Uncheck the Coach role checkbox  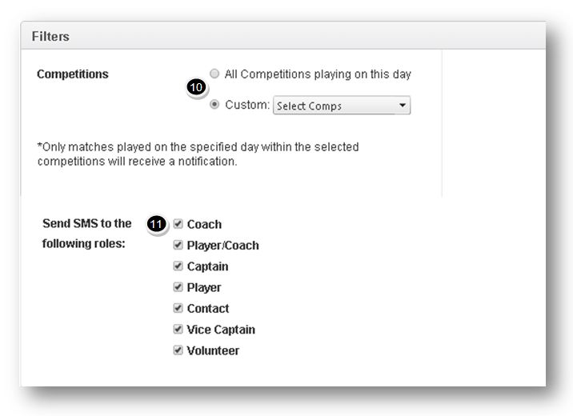(178, 223)
